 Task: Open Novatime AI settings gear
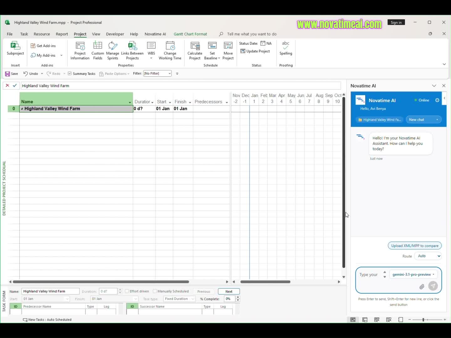click(437, 100)
